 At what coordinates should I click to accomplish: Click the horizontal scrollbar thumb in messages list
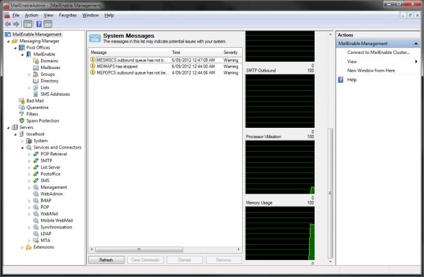pos(139,249)
